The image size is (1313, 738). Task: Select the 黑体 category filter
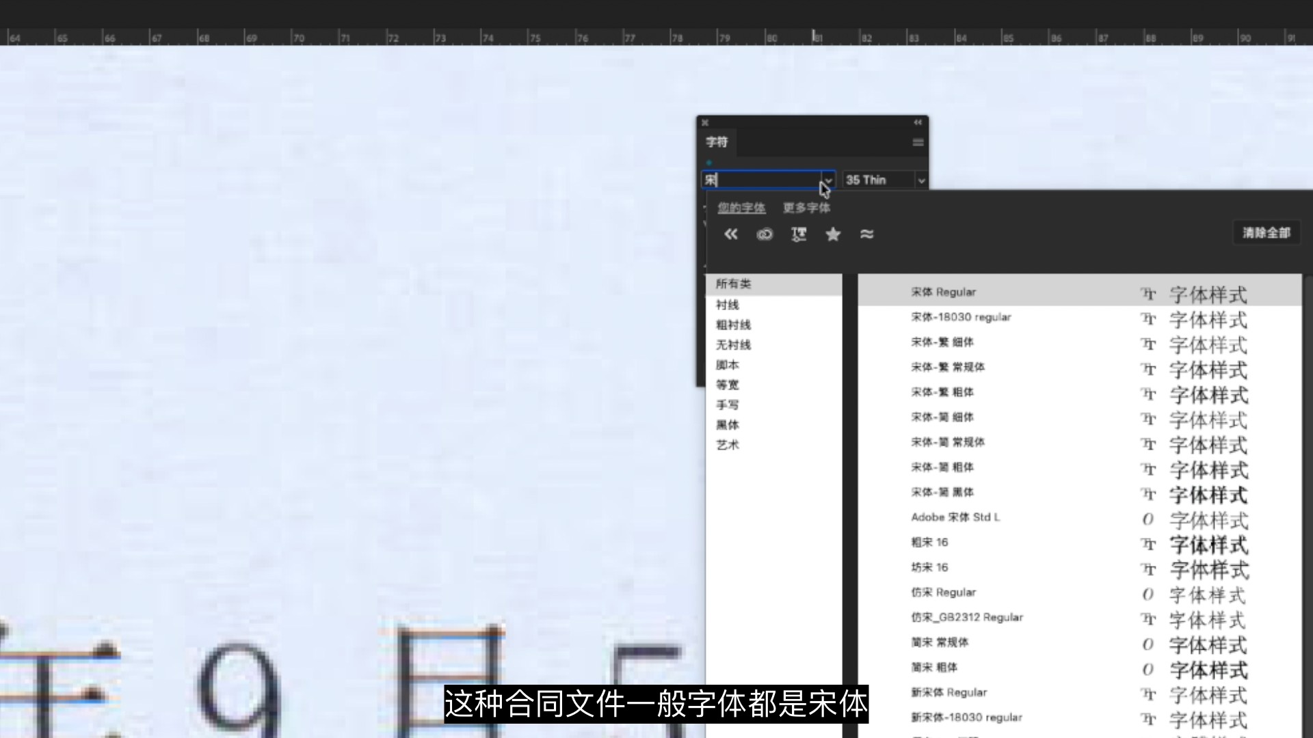point(727,424)
